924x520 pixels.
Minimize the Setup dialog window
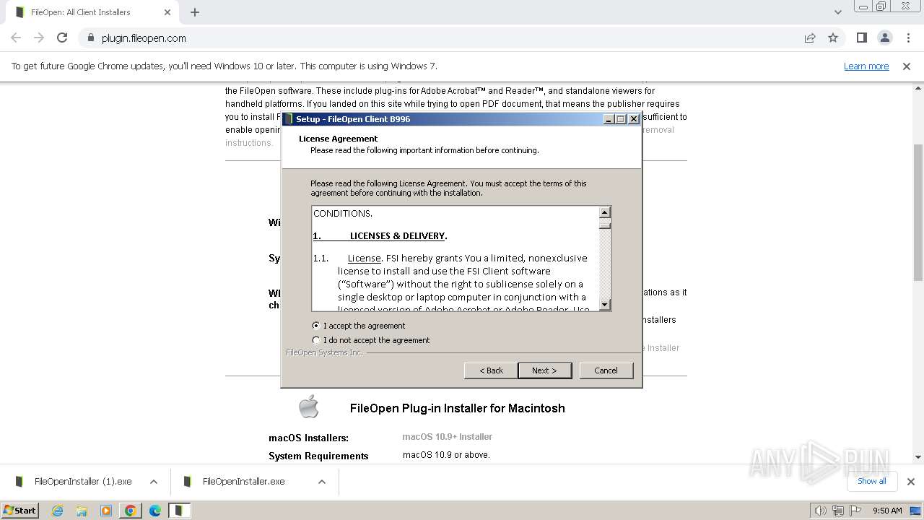tap(609, 119)
